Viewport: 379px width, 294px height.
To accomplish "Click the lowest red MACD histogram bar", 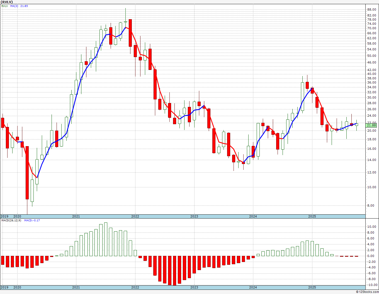I will click(x=174, y=271).
